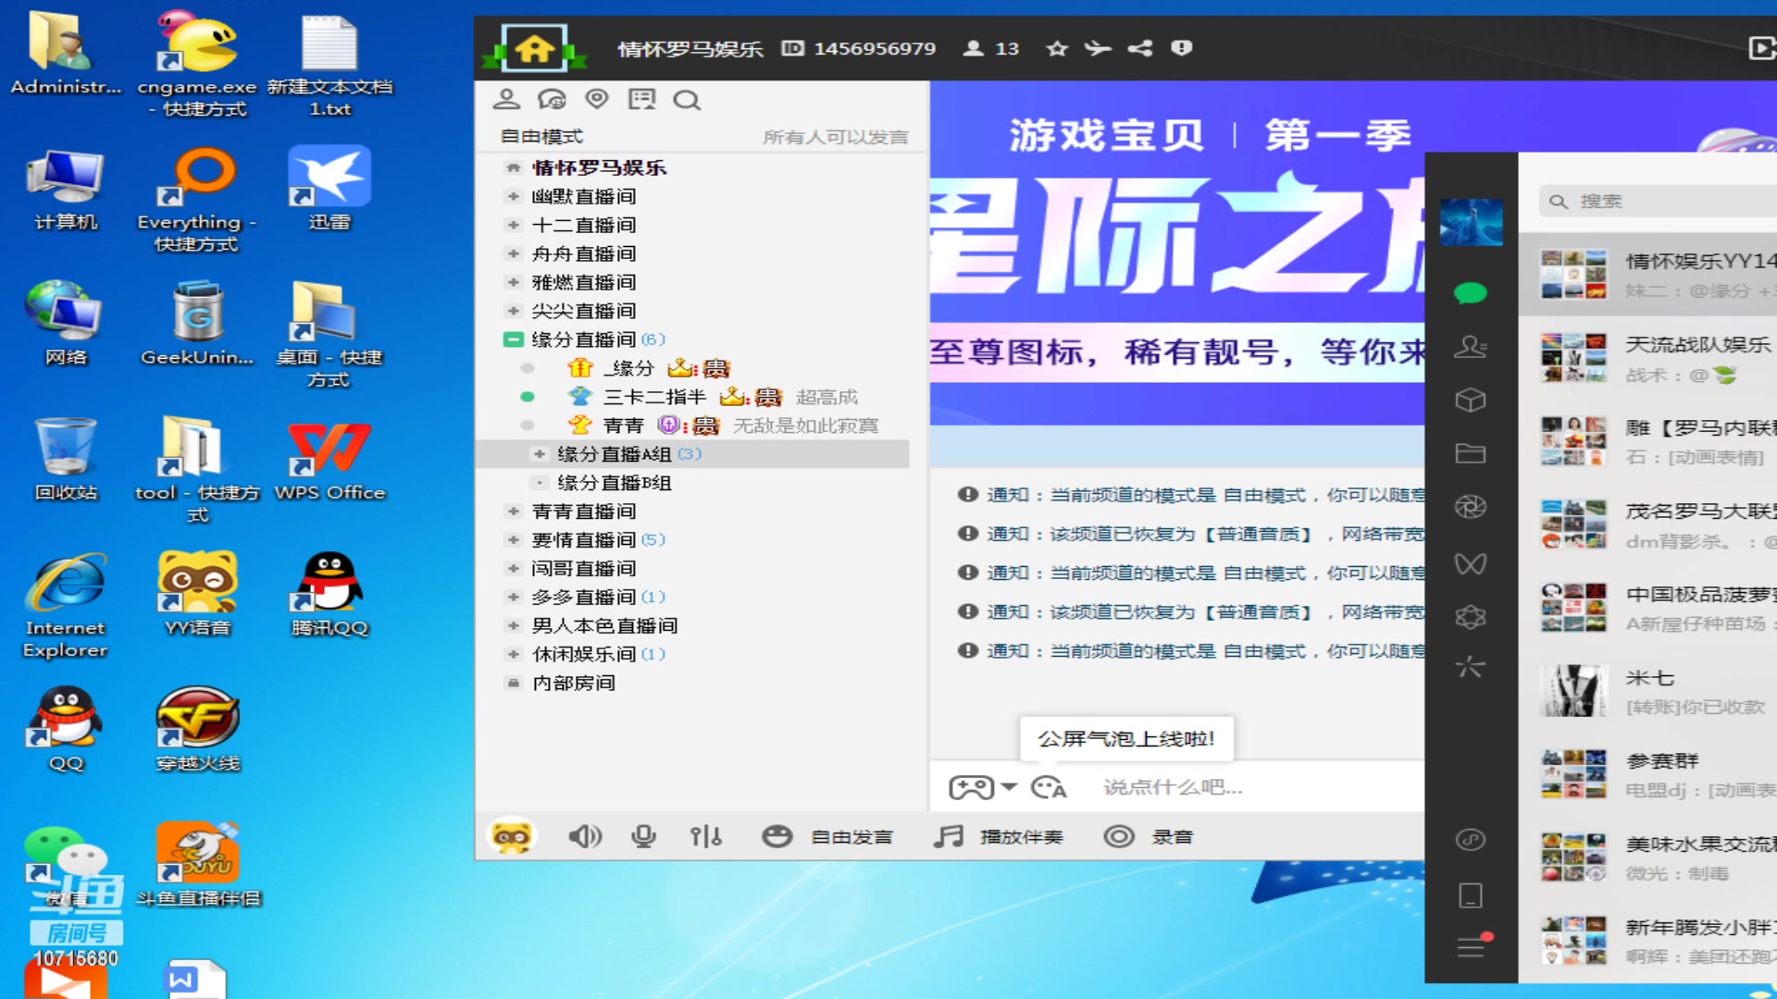Open the emoji picker next to 自由发言
The width and height of the screenshot is (1777, 999).
click(x=776, y=835)
